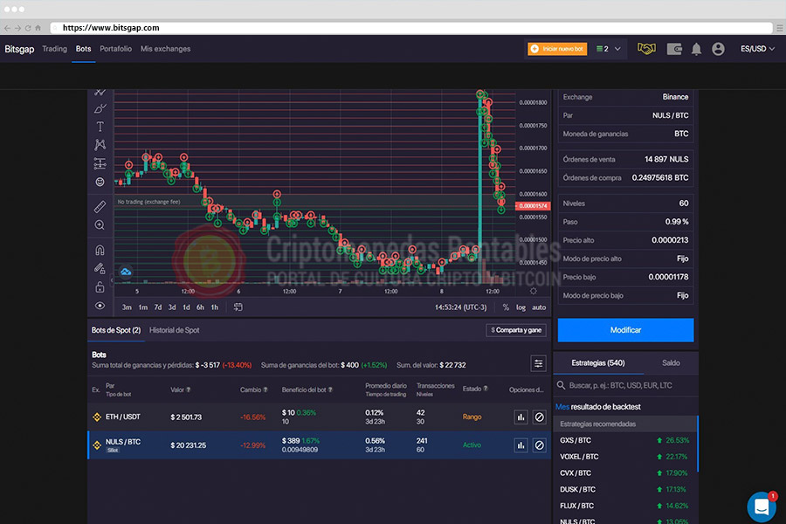
Task: Open statistics chart for ETH / USDT bot
Action: click(521, 417)
